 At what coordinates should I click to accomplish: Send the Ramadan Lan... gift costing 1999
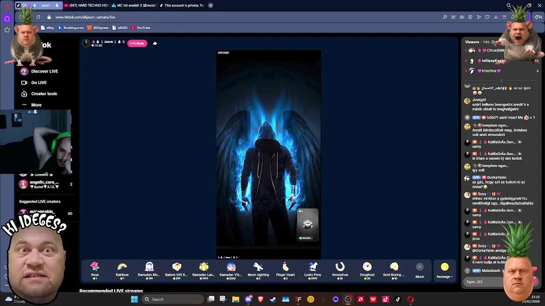(204, 270)
